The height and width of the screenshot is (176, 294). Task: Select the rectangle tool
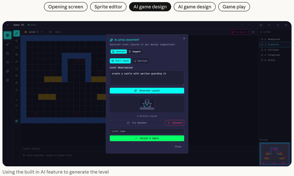(17, 48)
